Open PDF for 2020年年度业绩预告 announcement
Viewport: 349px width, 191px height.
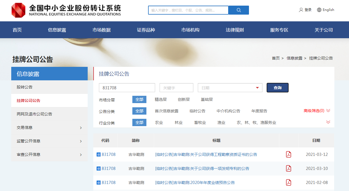(x=289, y=183)
